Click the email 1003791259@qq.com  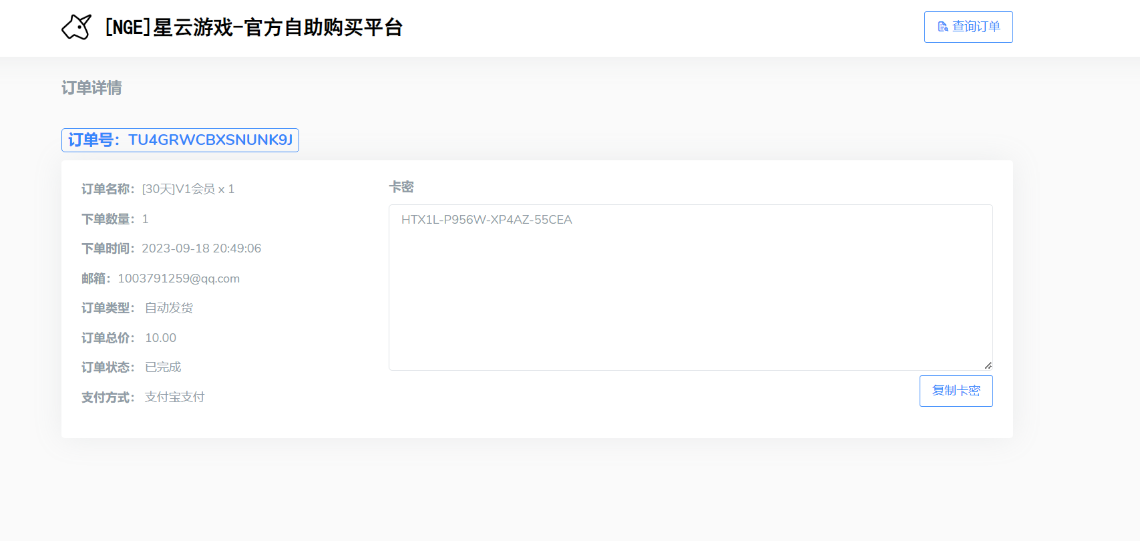pos(178,279)
